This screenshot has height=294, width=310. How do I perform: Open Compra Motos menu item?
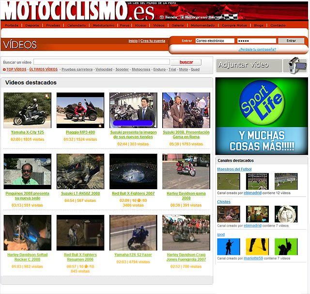pyautogui.click(x=234, y=25)
